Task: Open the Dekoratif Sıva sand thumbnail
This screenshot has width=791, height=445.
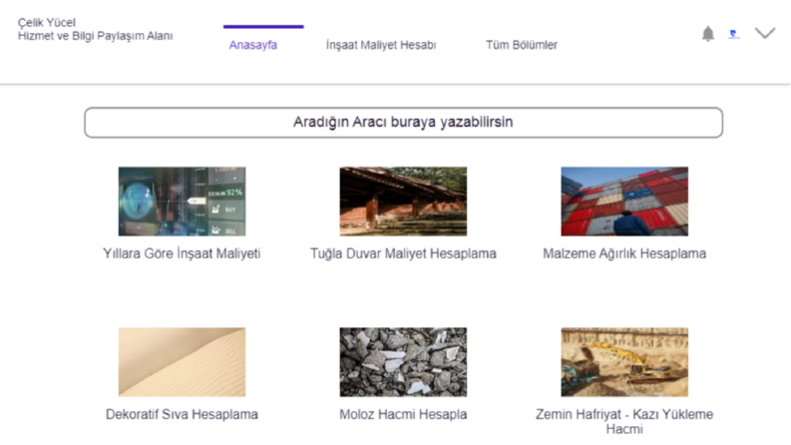Action: 183,362
